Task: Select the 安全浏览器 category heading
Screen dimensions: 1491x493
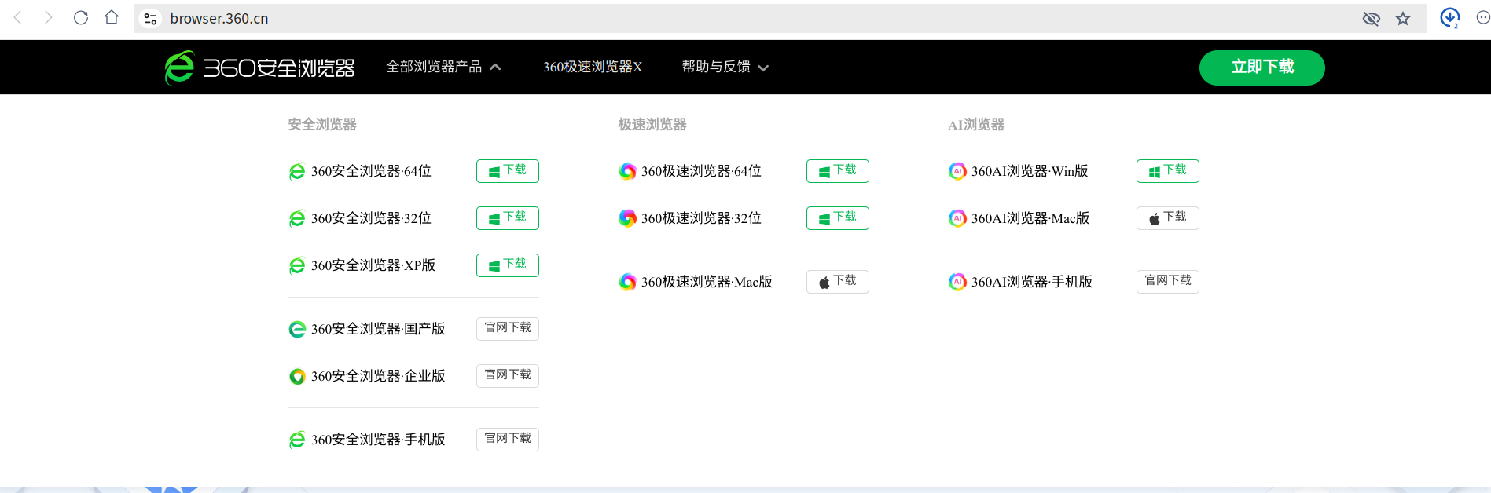Action: coord(322,124)
